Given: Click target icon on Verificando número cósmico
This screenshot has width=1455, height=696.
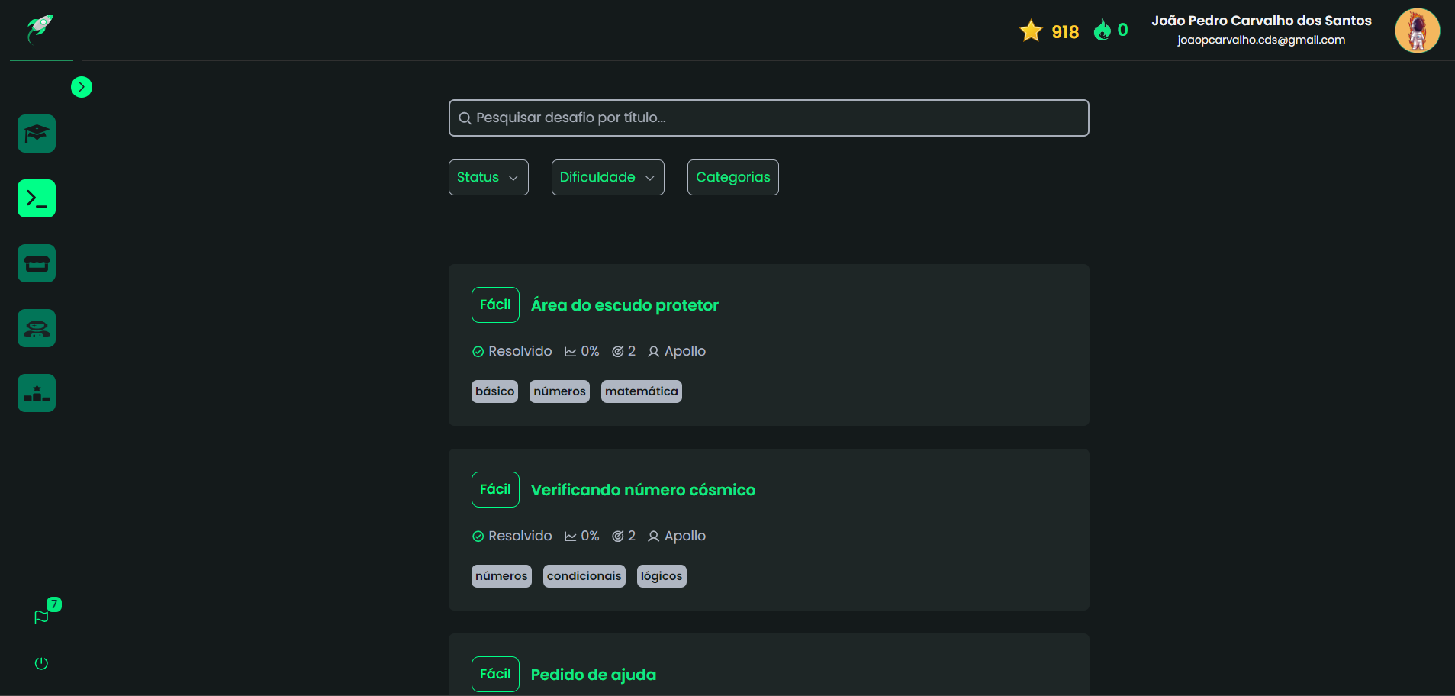Looking at the screenshot, I should (x=618, y=536).
